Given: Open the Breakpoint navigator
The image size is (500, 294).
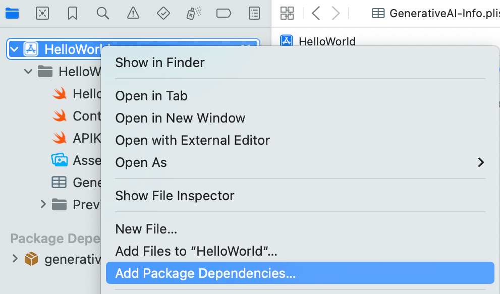Looking at the screenshot, I should 224,14.
